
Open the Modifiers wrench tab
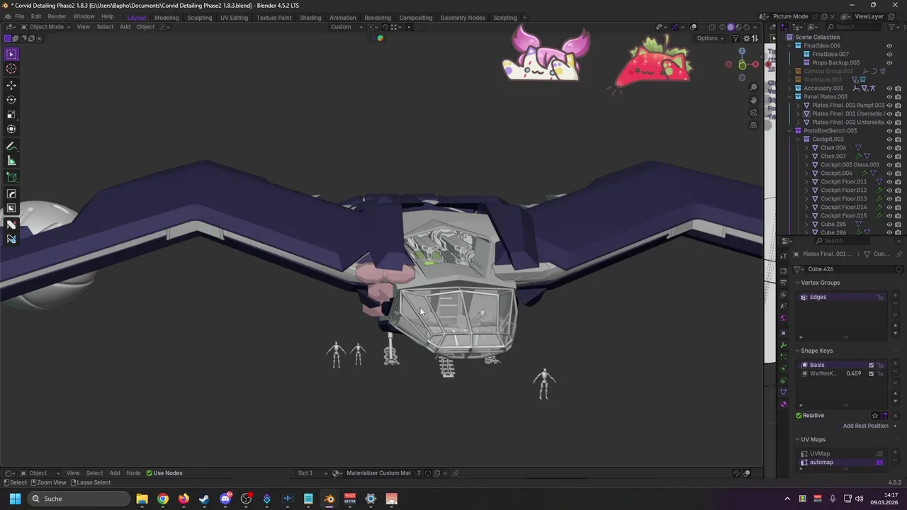(x=783, y=345)
